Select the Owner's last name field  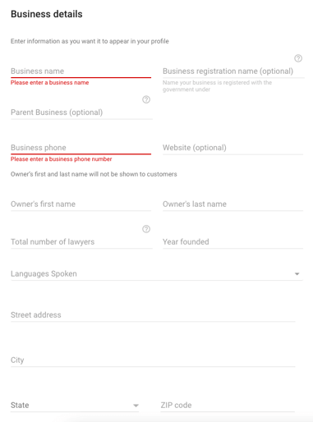click(x=232, y=204)
